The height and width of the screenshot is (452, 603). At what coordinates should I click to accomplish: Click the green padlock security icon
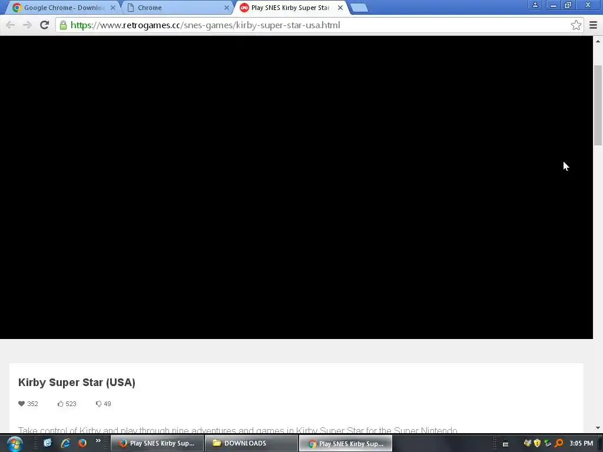click(x=63, y=25)
